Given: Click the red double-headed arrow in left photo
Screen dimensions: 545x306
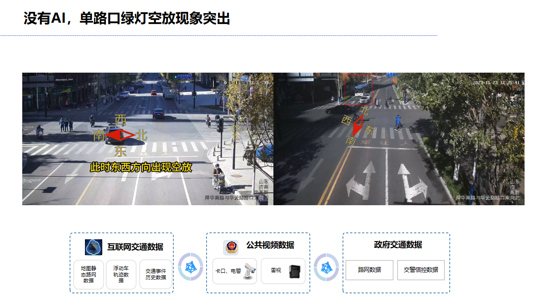Looking at the screenshot, I should 120,135.
